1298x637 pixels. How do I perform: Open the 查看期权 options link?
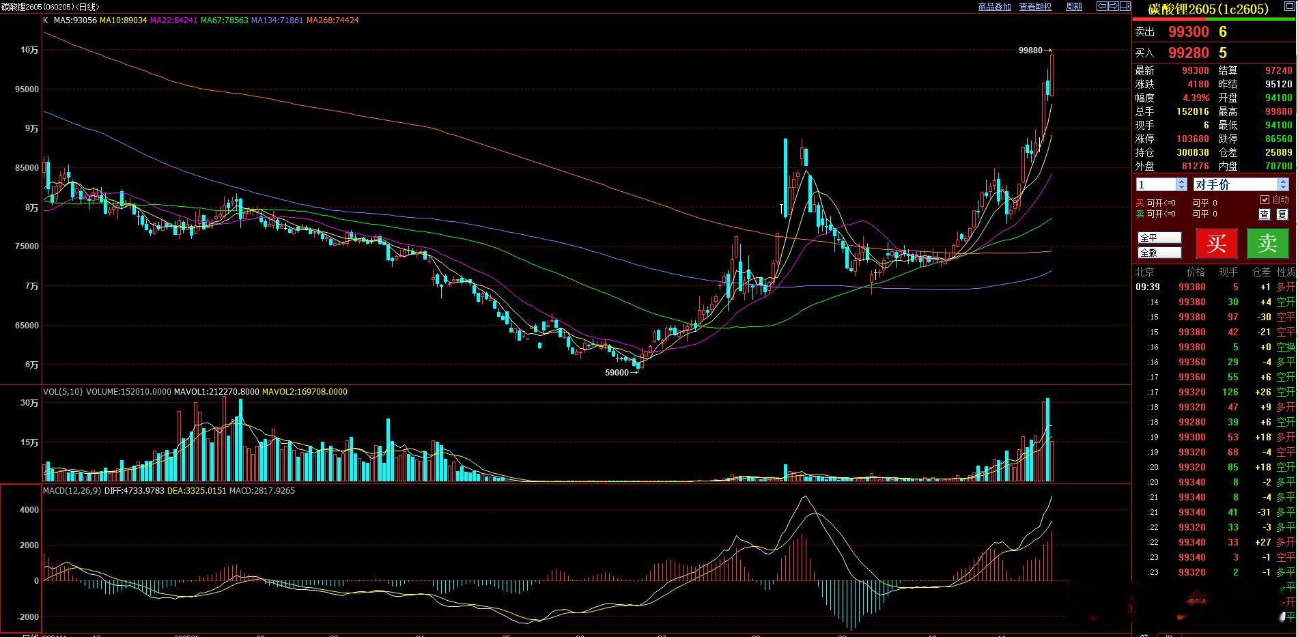pyautogui.click(x=1035, y=7)
